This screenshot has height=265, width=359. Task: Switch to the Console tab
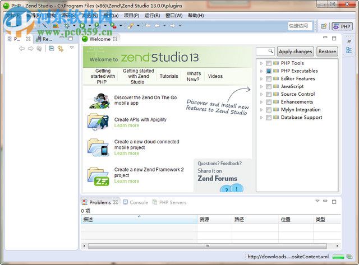tap(136, 202)
